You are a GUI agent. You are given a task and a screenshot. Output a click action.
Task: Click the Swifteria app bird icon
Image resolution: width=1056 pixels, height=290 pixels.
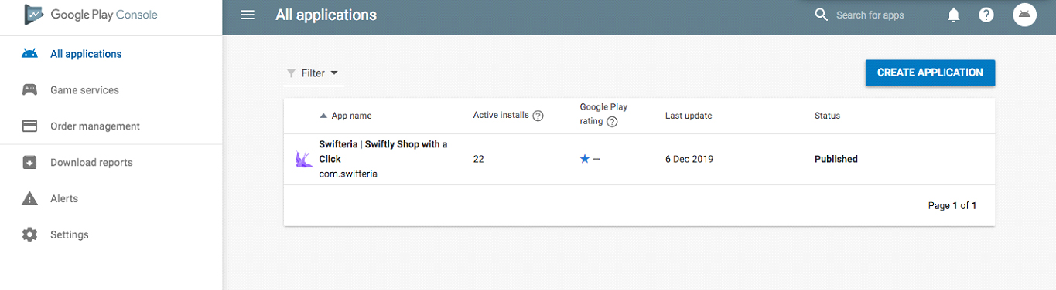click(x=303, y=159)
